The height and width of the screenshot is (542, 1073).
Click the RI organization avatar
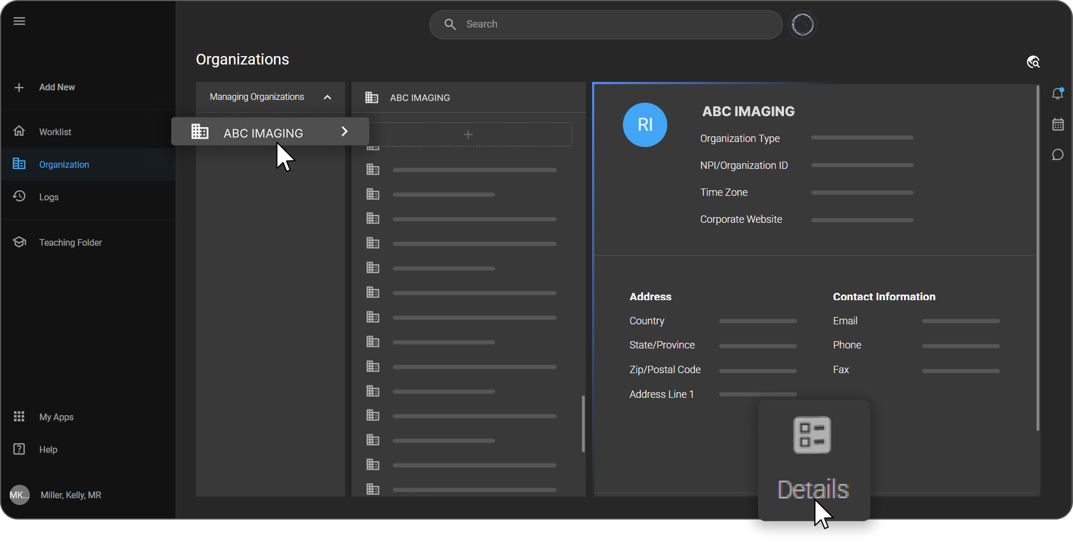click(645, 125)
